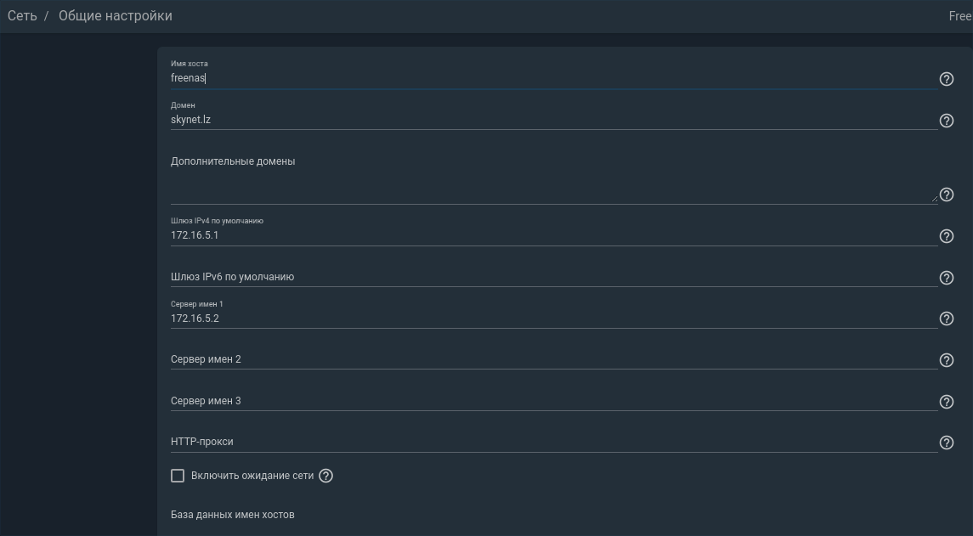Open help for the hostname field
This screenshot has height=536, width=973.
coord(947,79)
